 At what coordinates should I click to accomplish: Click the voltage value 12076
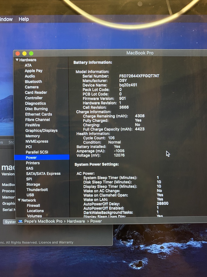(119, 155)
